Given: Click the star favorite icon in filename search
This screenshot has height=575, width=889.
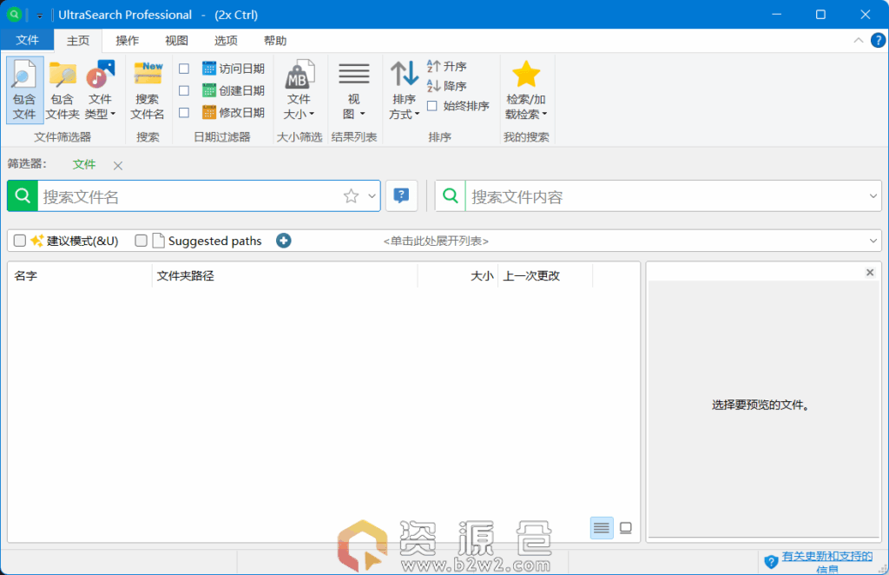Looking at the screenshot, I should (351, 196).
